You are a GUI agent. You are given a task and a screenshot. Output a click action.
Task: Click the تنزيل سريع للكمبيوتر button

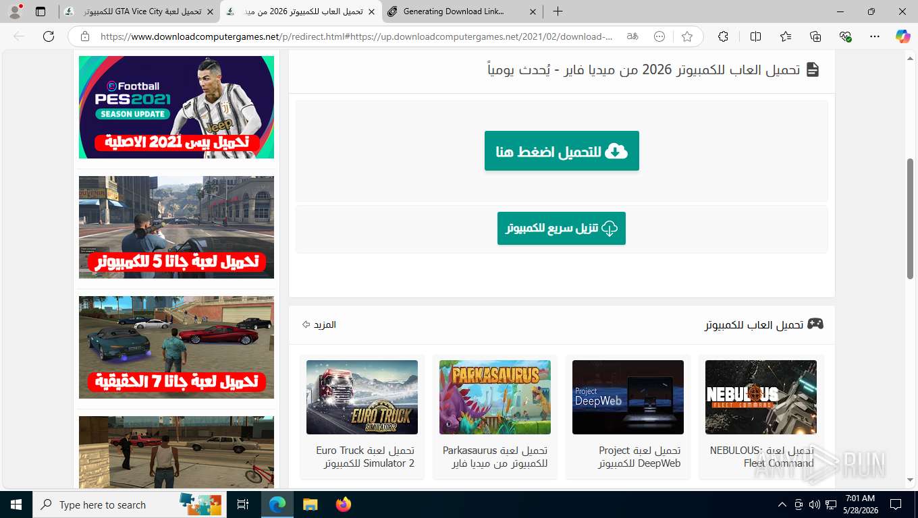[562, 228]
